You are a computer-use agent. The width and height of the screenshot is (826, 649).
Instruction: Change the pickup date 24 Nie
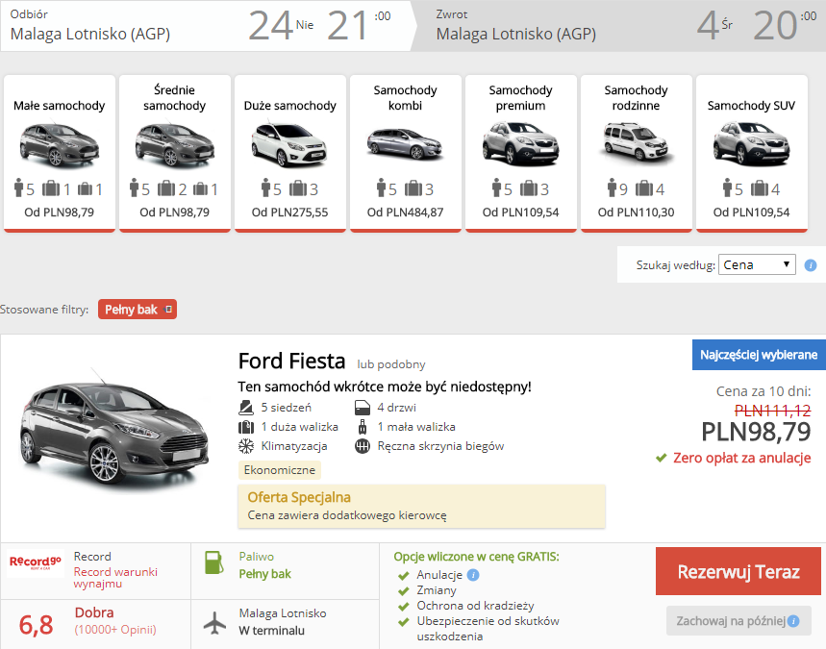pyautogui.click(x=281, y=25)
